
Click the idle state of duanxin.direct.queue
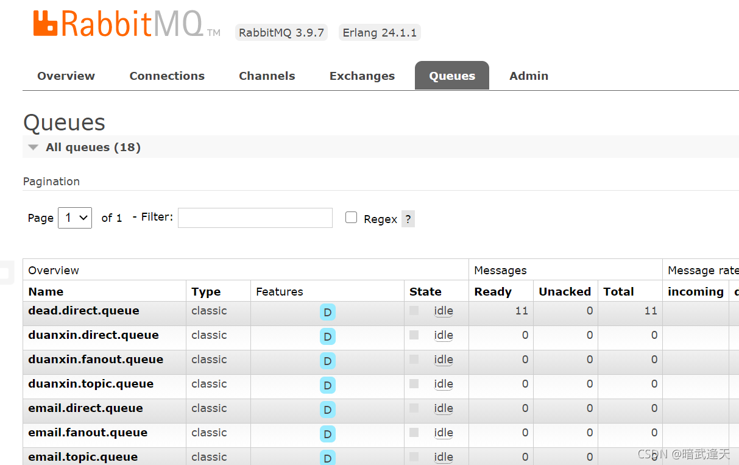[444, 335]
